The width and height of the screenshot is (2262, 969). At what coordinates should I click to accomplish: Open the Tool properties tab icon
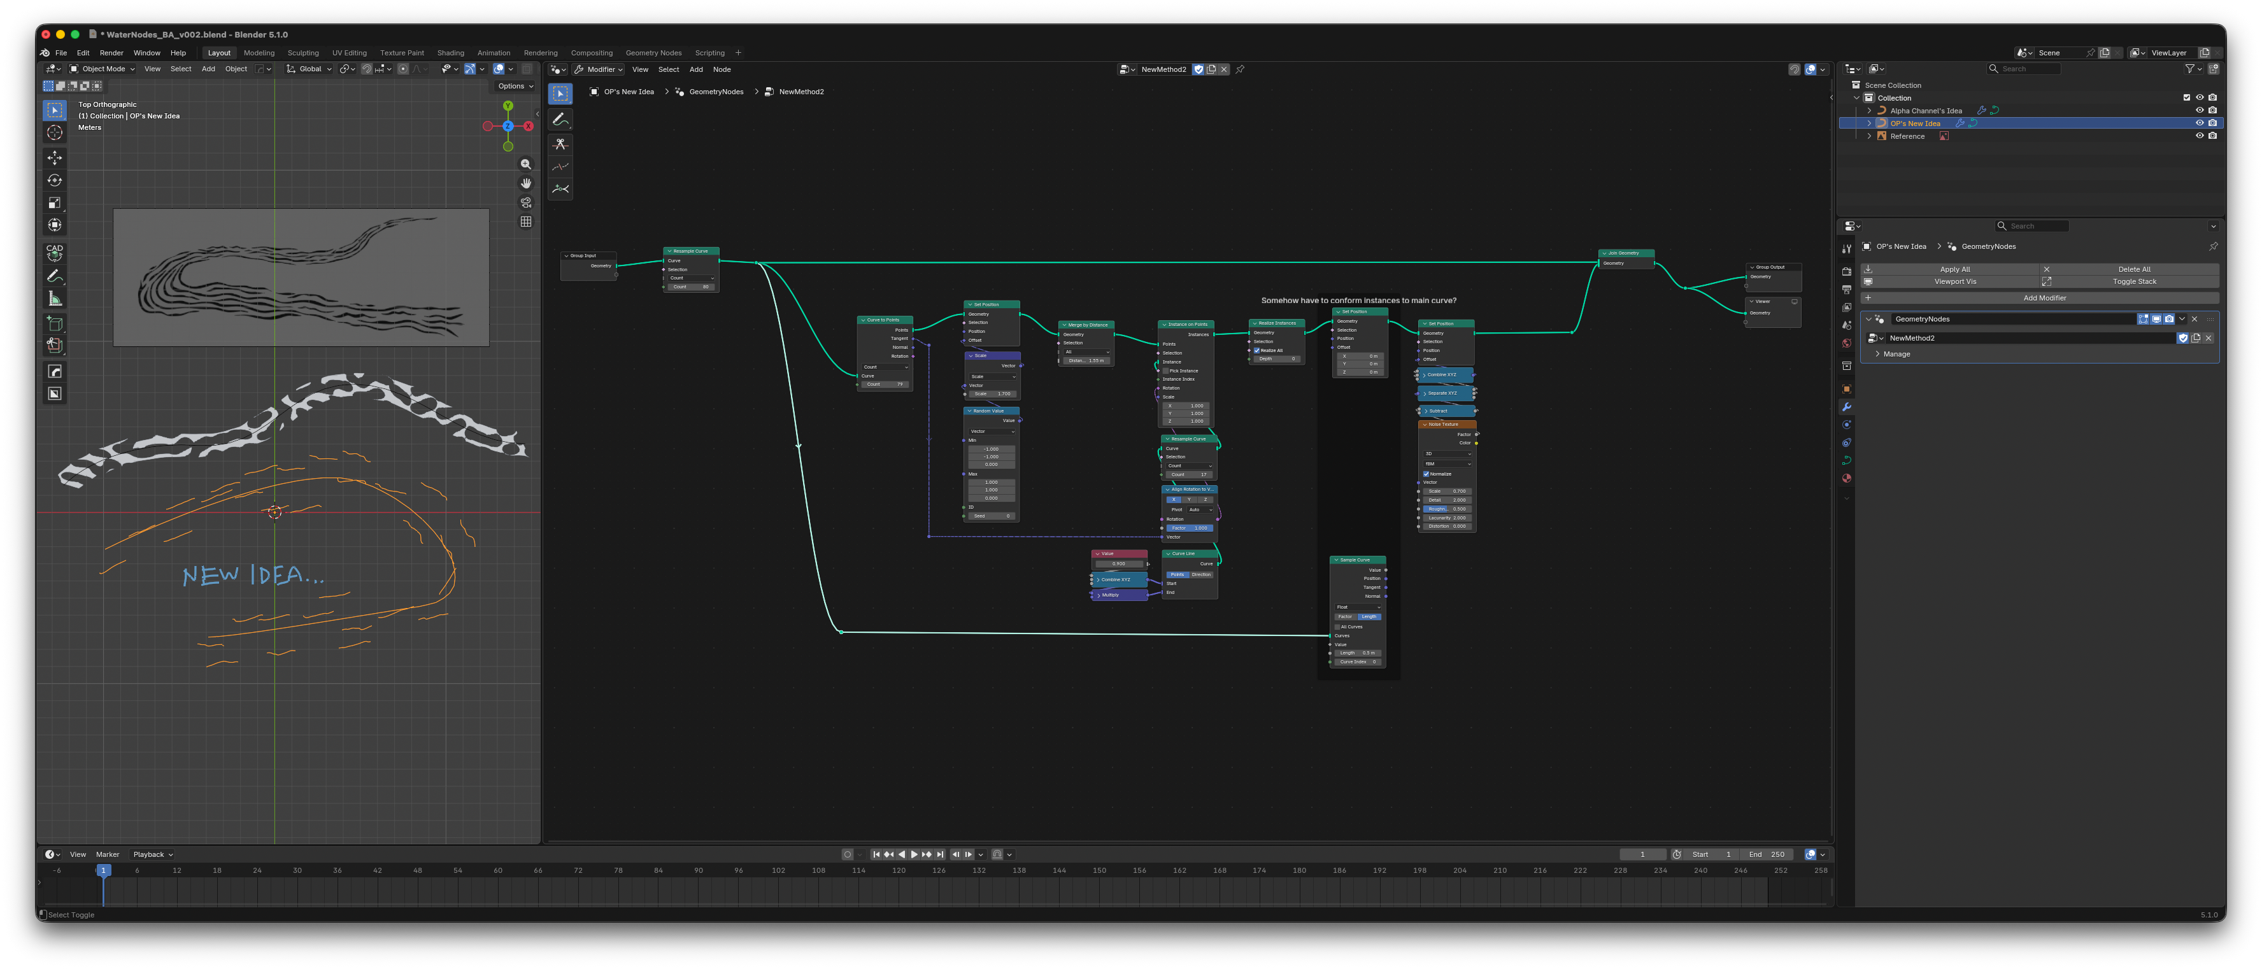(1847, 250)
